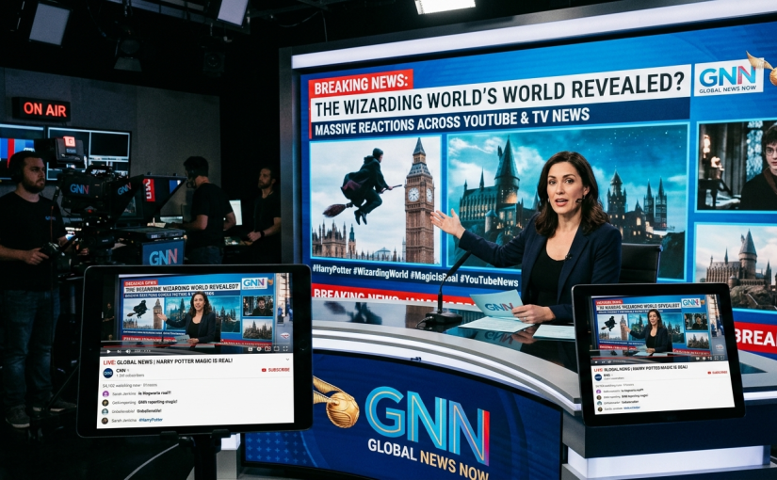Enter fullscreen on the right tablet video
This screenshot has width=777, height=480.
[722, 358]
